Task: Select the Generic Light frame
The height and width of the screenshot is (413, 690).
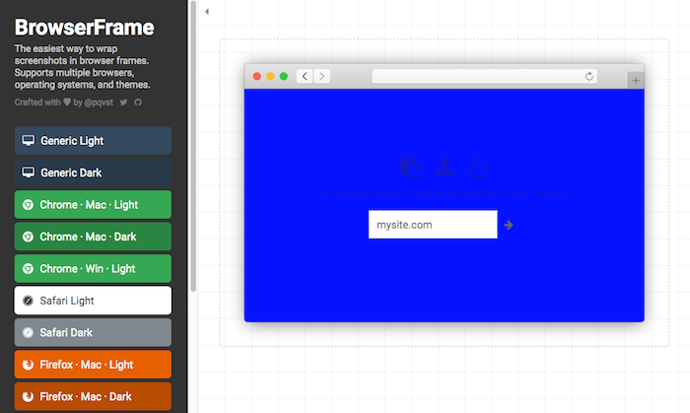Action: pyautogui.click(x=93, y=141)
